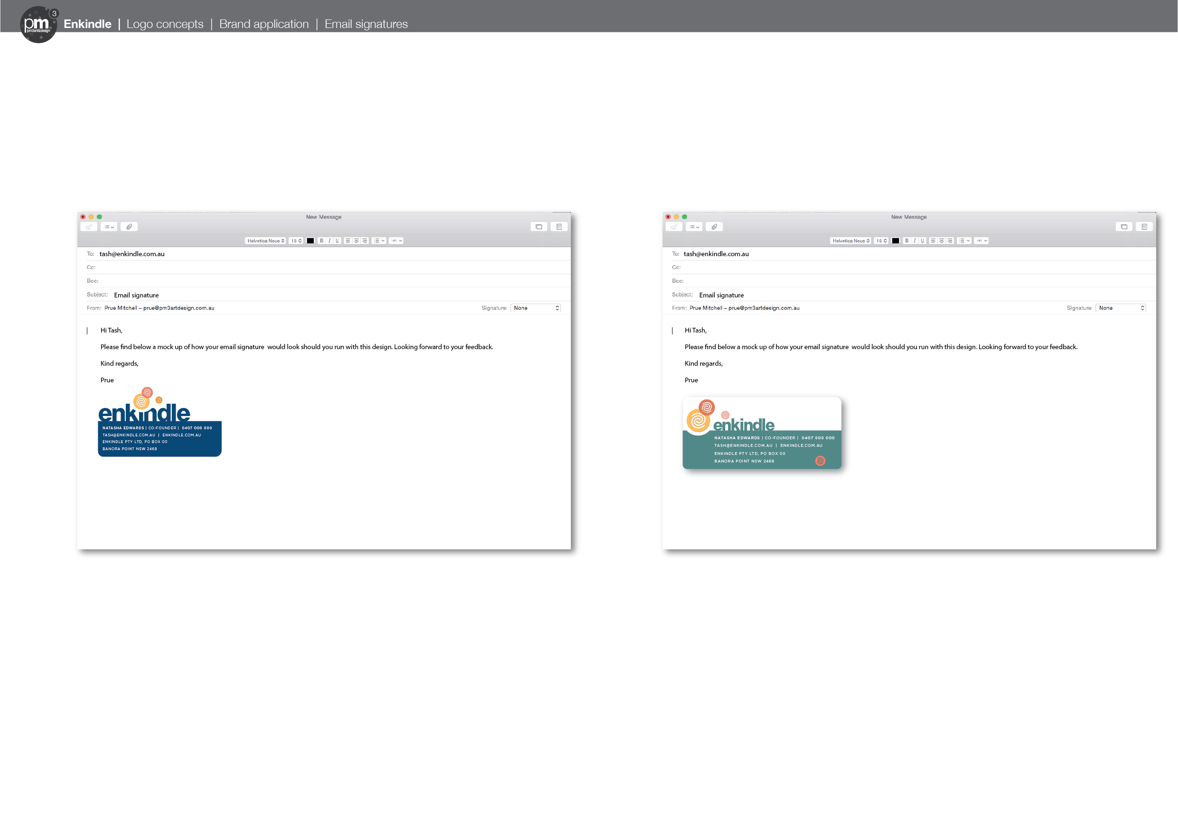Image resolution: width=1178 pixels, height=833 pixels.
Task: Click black text color swatch in left window
Action: [x=310, y=241]
